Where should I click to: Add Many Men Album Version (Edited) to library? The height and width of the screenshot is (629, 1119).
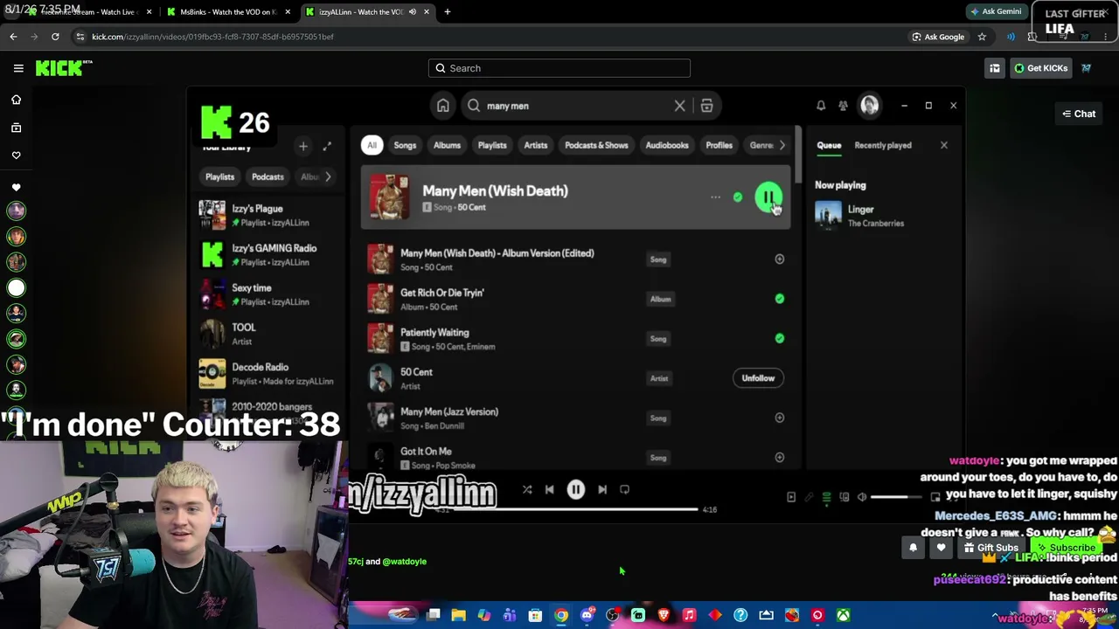(x=779, y=259)
